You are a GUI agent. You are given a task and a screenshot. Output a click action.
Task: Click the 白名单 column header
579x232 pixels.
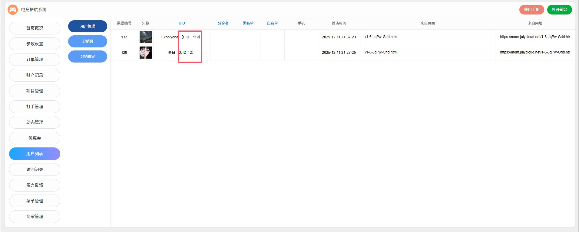click(272, 23)
